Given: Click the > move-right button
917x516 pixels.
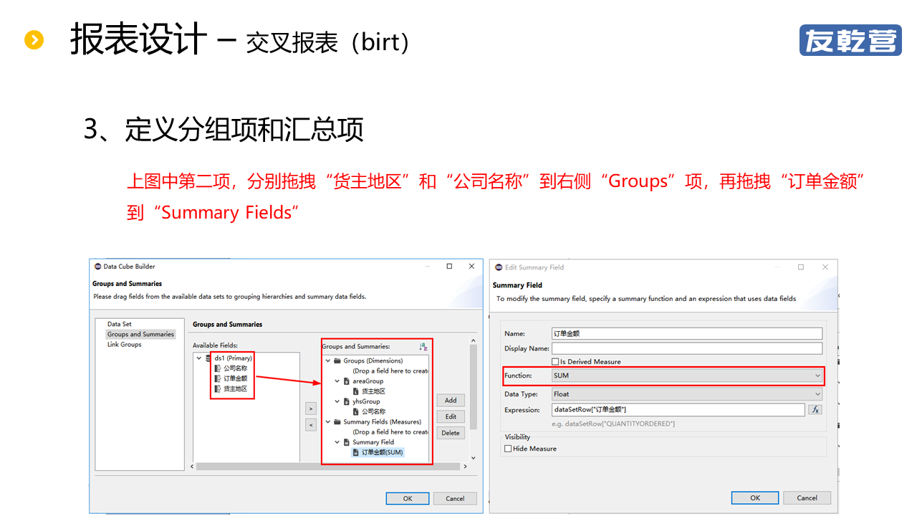Looking at the screenshot, I should point(311,408).
